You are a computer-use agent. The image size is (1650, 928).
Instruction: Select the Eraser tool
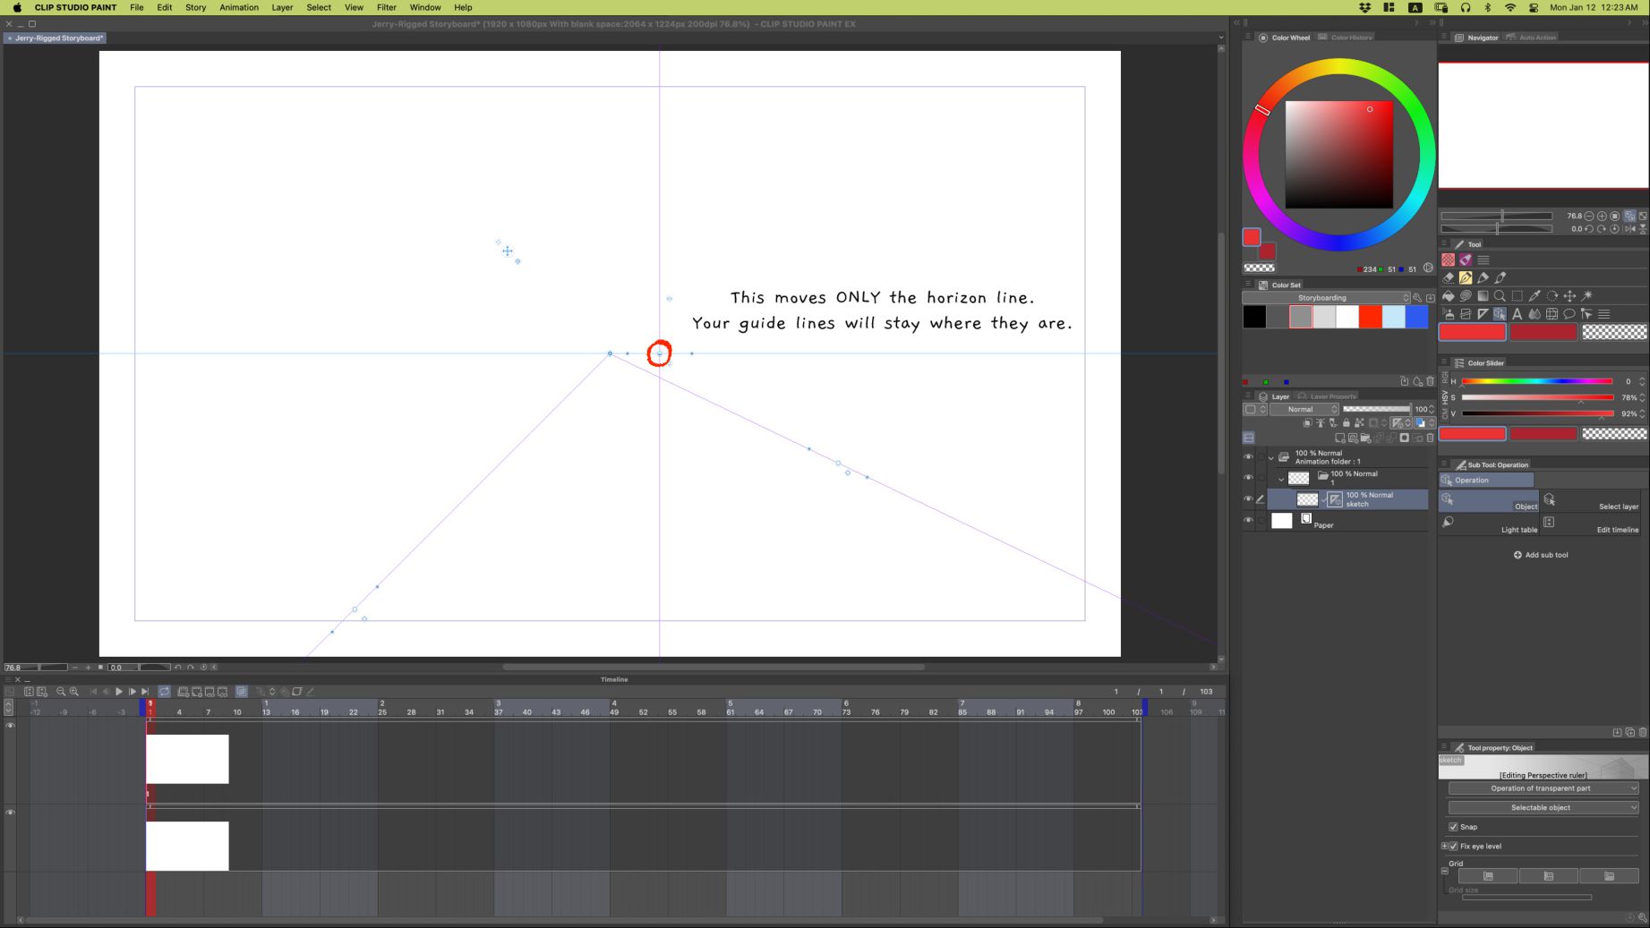pyautogui.click(x=1448, y=278)
